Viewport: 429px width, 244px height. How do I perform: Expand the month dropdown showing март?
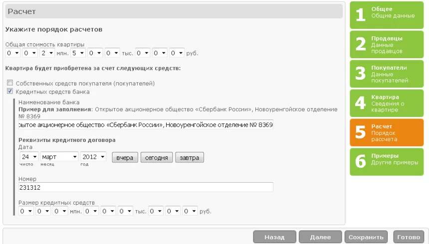[59, 156]
